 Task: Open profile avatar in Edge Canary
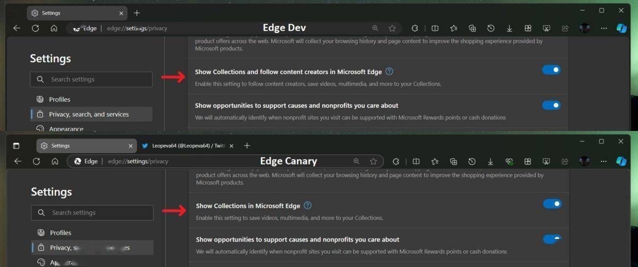[x=585, y=161]
